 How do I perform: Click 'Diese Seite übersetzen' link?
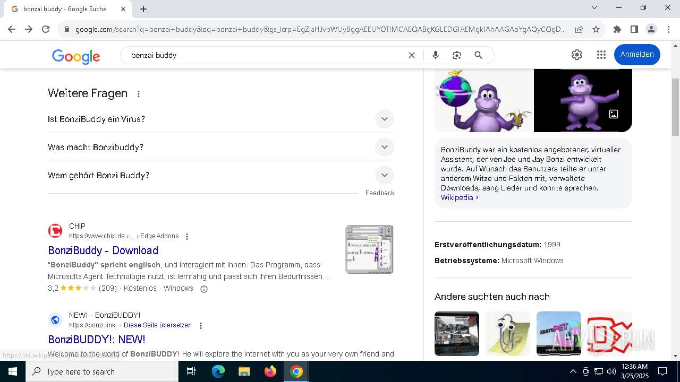158,325
